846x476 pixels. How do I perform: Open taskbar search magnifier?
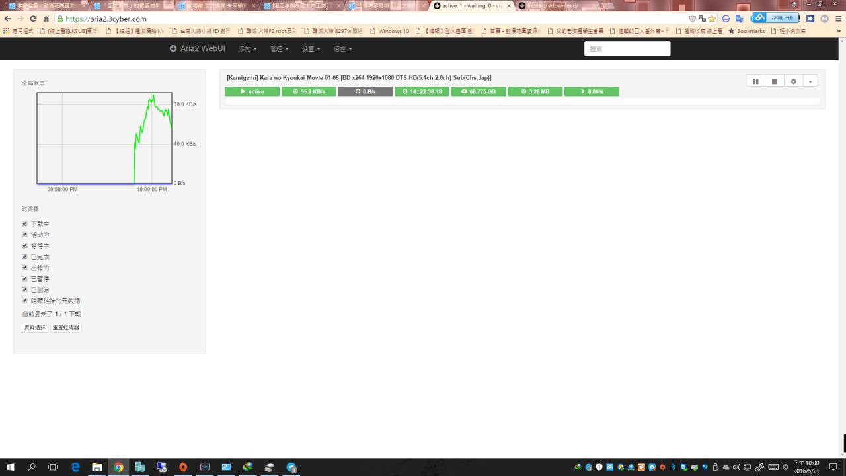(32, 467)
